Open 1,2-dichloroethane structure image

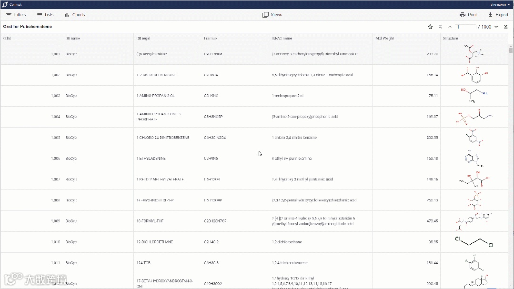coord(474,242)
